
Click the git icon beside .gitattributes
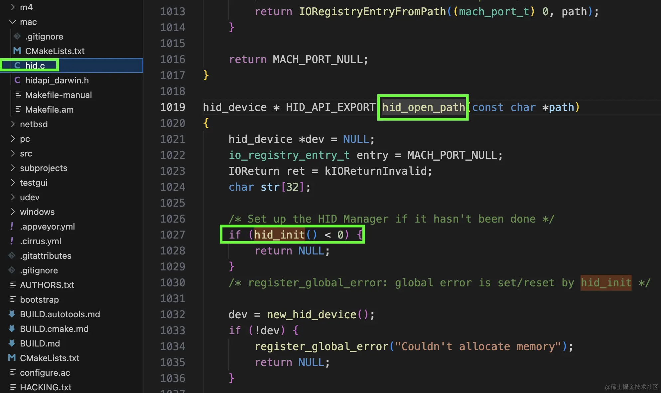pos(12,255)
